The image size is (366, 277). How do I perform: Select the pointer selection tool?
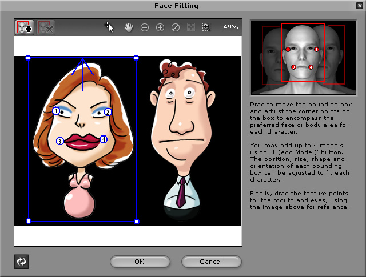coord(110,27)
